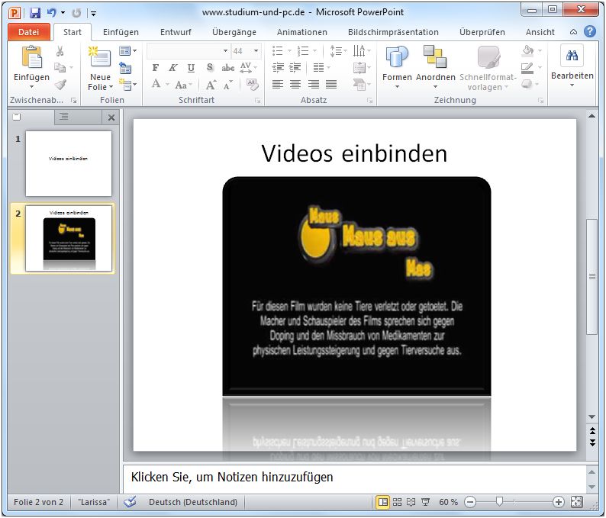Toggle bold formatting (F)

pyautogui.click(x=156, y=68)
